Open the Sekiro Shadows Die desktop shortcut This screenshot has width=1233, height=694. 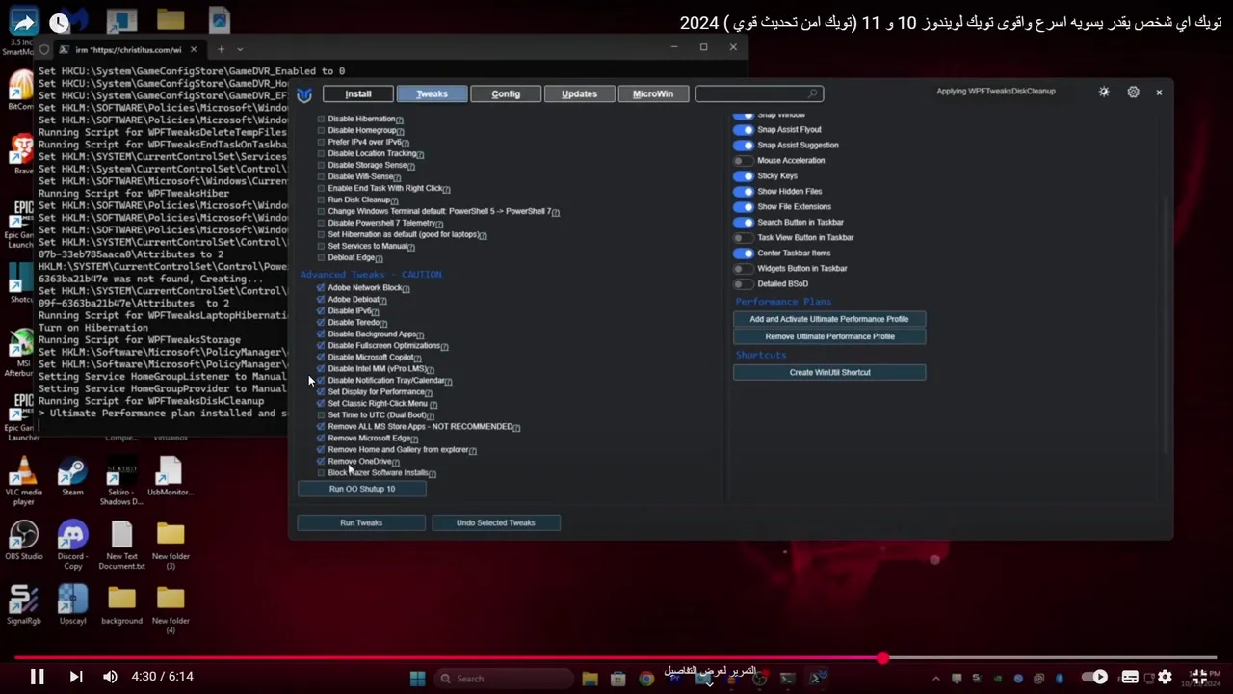121,478
